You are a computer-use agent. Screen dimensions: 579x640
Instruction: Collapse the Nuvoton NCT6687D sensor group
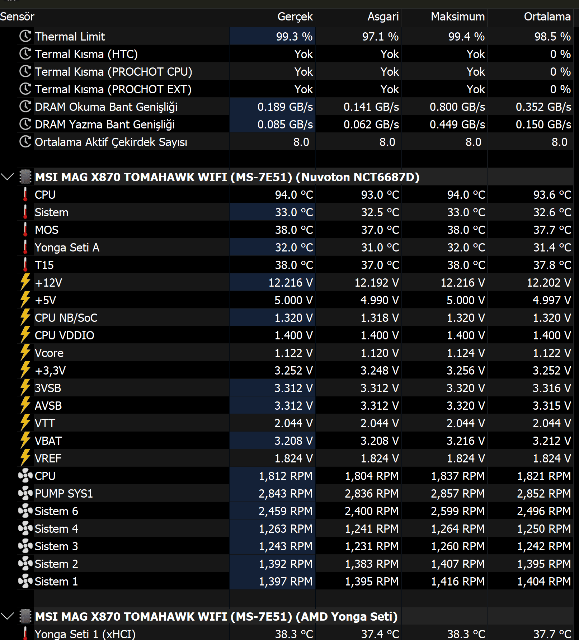pos(7,177)
